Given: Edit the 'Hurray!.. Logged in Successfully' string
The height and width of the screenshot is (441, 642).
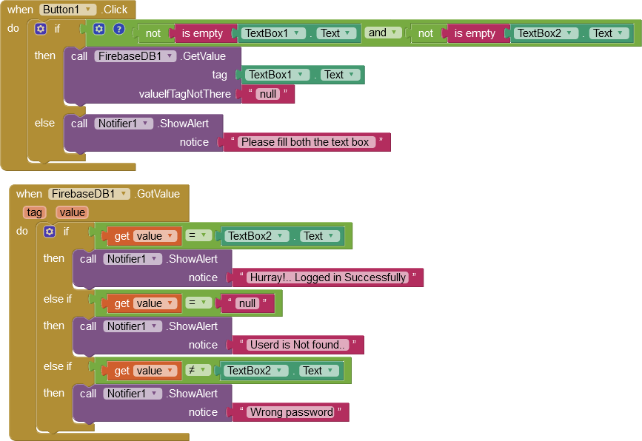Looking at the screenshot, I should (328, 277).
